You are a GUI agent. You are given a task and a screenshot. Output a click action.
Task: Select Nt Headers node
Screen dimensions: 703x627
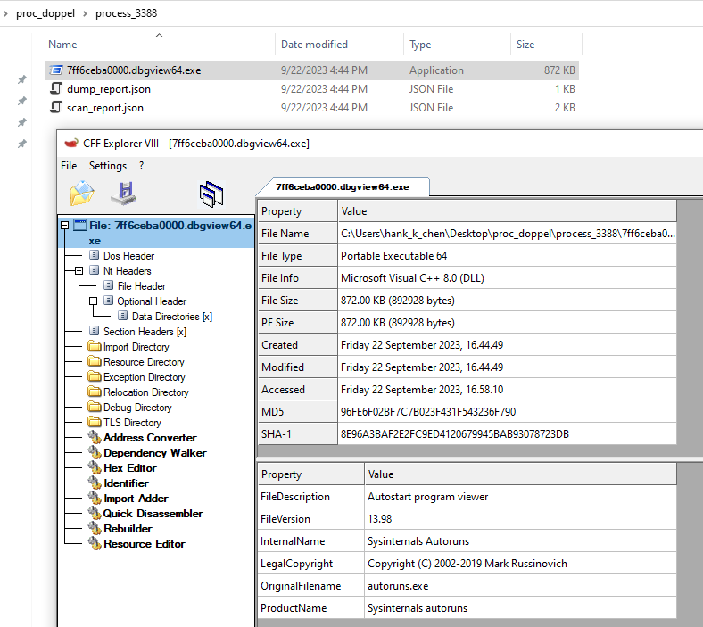[x=127, y=271]
